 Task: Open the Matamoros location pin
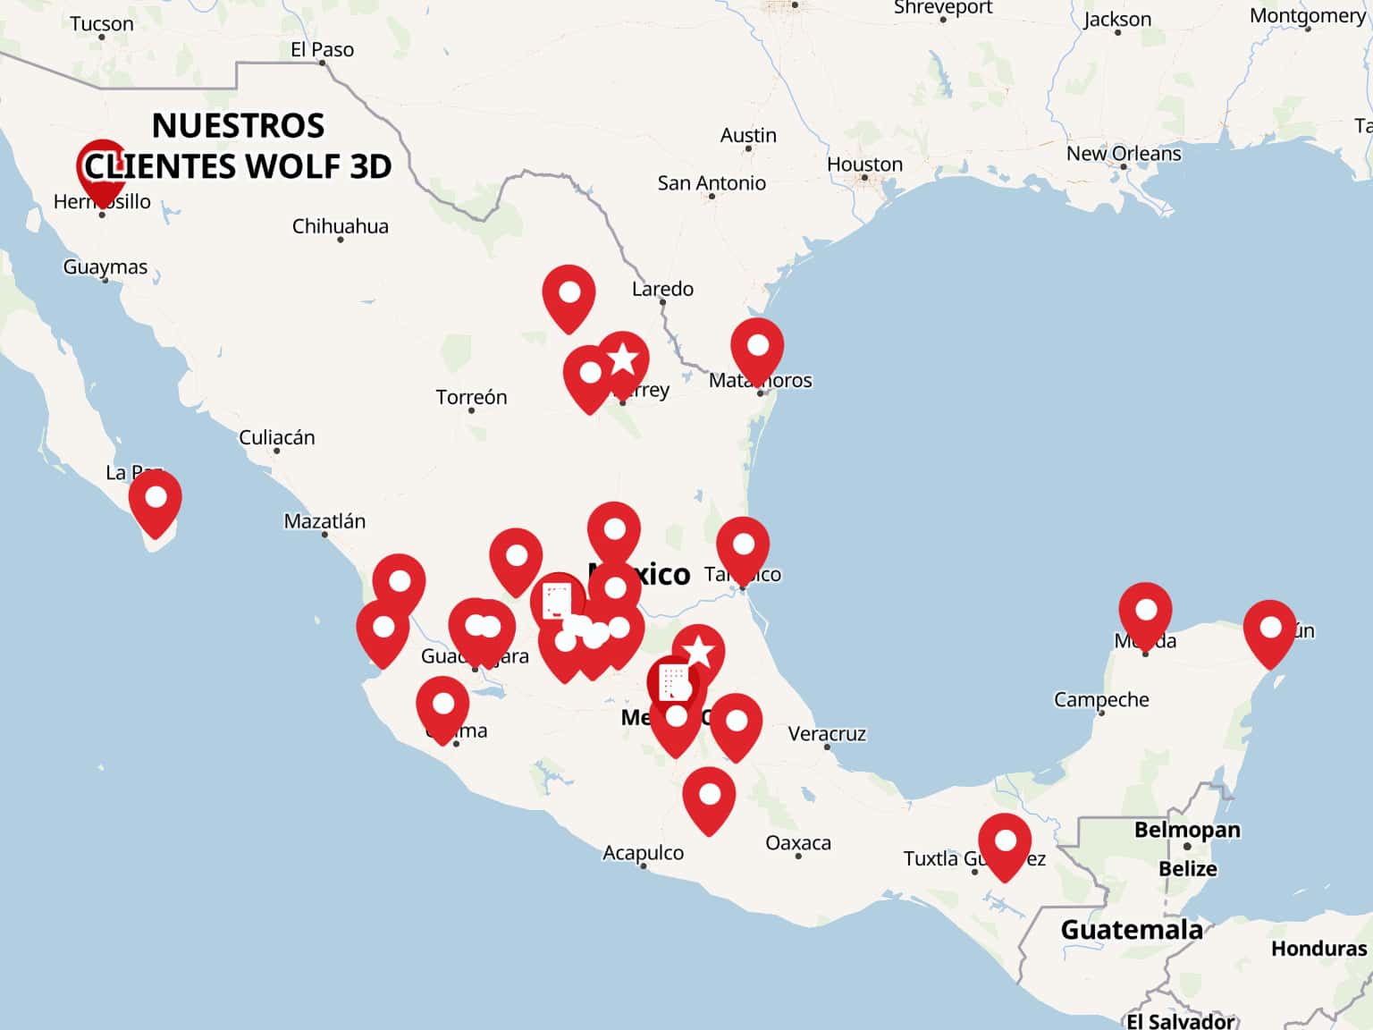(757, 347)
